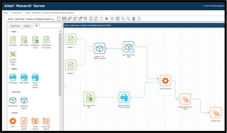
Task: Click the palette scrollbar up arrow
Action: (x=60, y=31)
